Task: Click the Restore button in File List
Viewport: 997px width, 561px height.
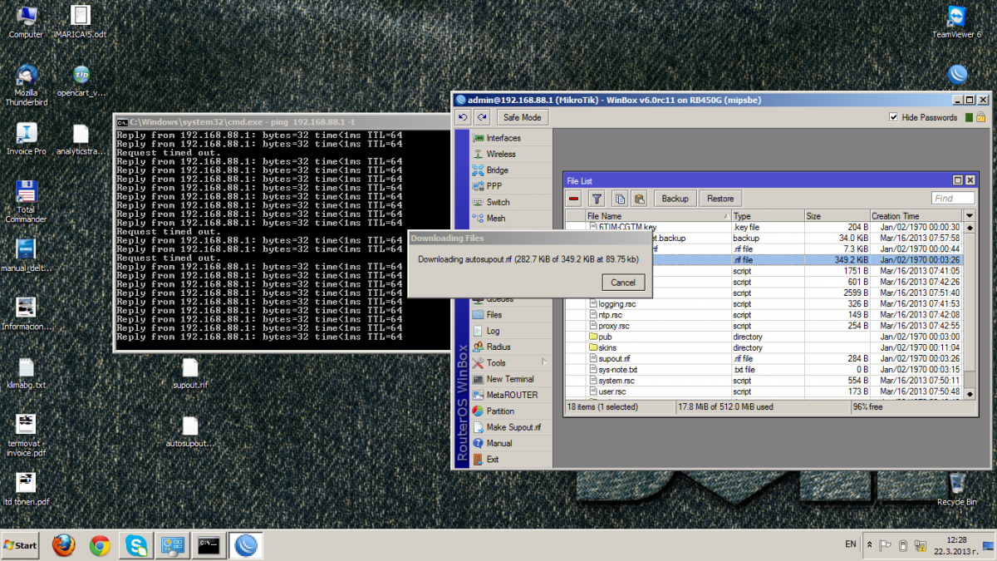Action: pyautogui.click(x=720, y=199)
